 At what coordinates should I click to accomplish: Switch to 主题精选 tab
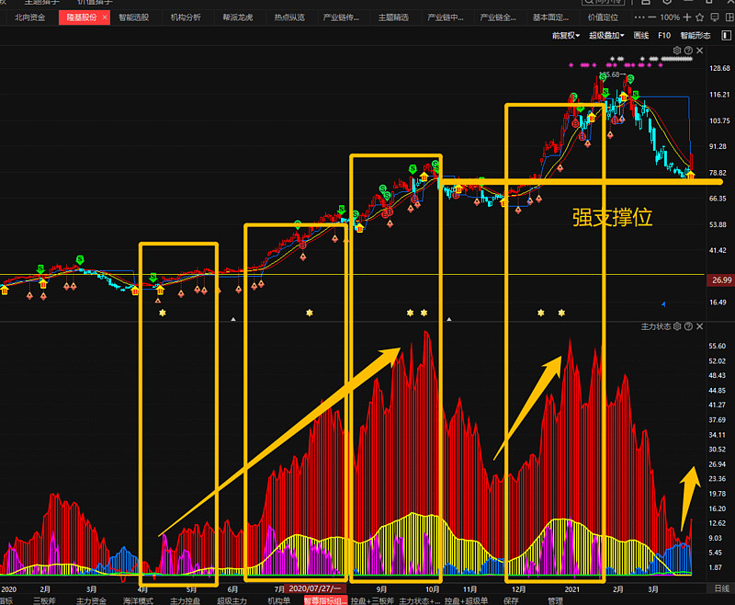click(x=393, y=17)
